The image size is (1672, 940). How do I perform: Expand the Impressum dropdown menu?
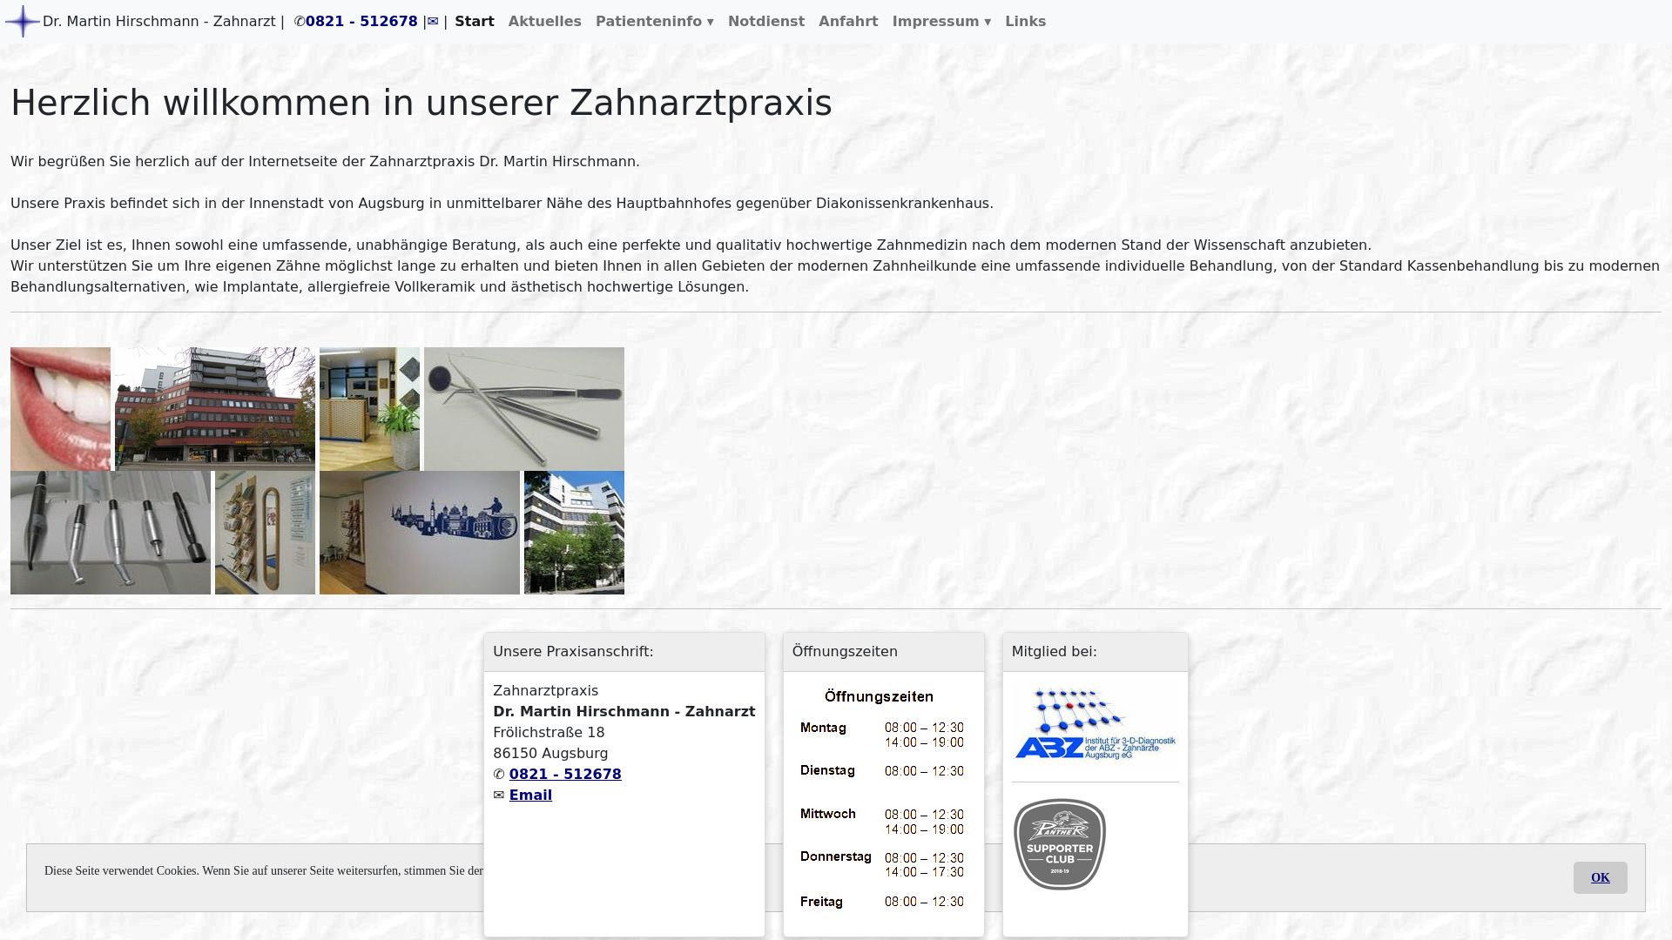(941, 22)
